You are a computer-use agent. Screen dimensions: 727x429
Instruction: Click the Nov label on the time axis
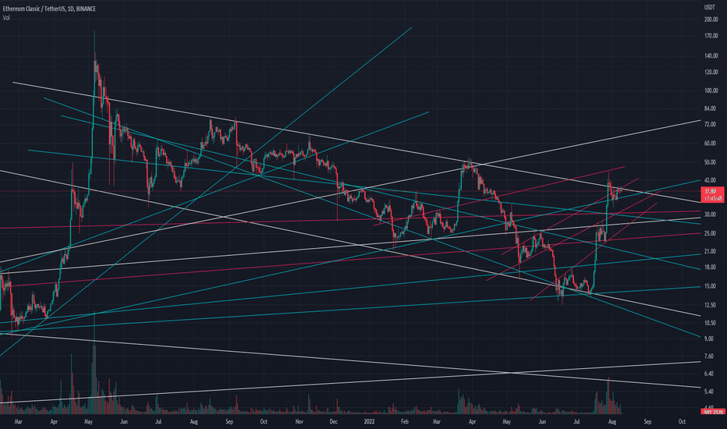299,422
